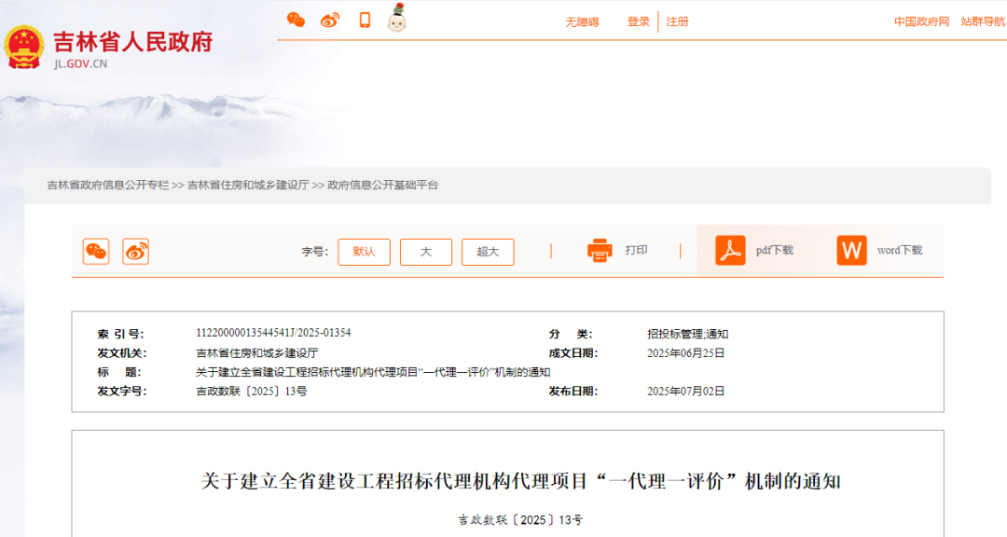Open 站群导航 site navigation
Screen dimensions: 1007x537
tap(984, 21)
